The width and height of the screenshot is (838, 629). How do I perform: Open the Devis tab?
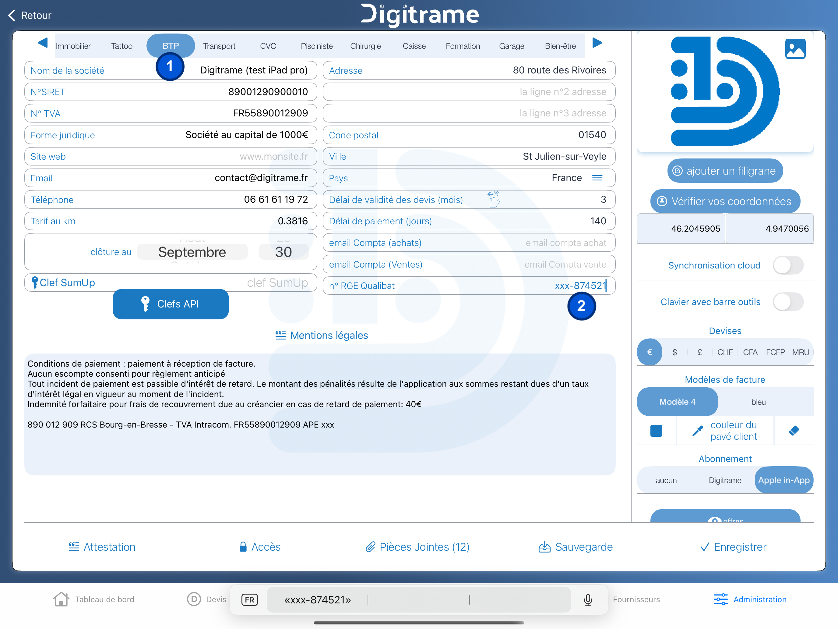pyautogui.click(x=206, y=599)
